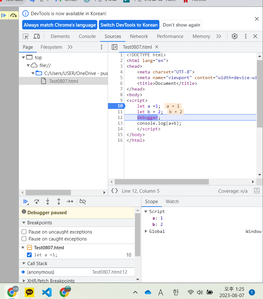
Task: Select the (anonymous) call stack frame
Action: pos(77,272)
